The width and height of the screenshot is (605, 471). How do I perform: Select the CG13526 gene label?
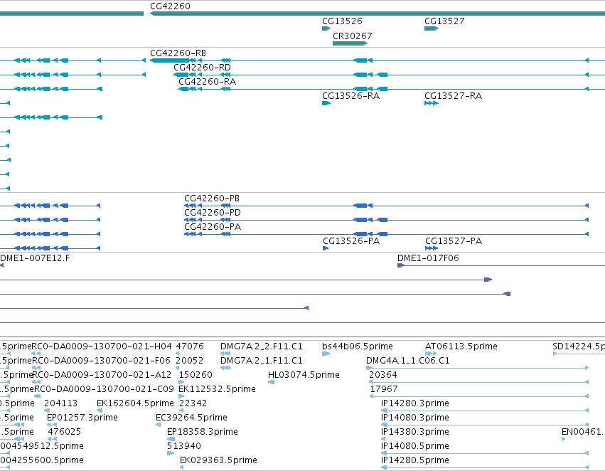pyautogui.click(x=342, y=21)
